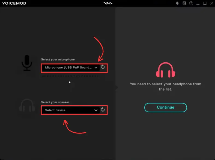Open the Select device speaker dropdown
This screenshot has width=215, height=160.
coord(71,110)
